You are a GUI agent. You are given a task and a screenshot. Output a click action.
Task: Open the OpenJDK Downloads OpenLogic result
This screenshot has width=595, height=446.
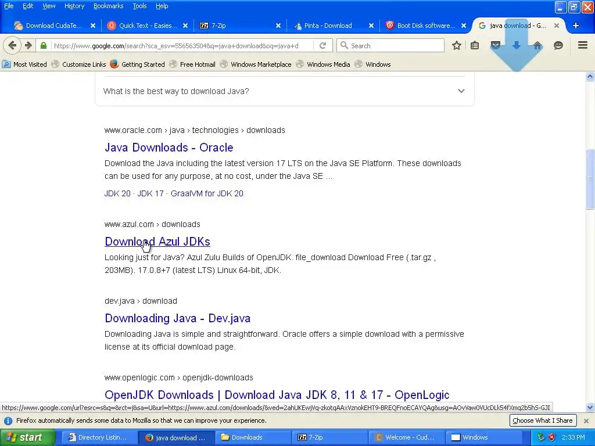pyautogui.click(x=277, y=395)
